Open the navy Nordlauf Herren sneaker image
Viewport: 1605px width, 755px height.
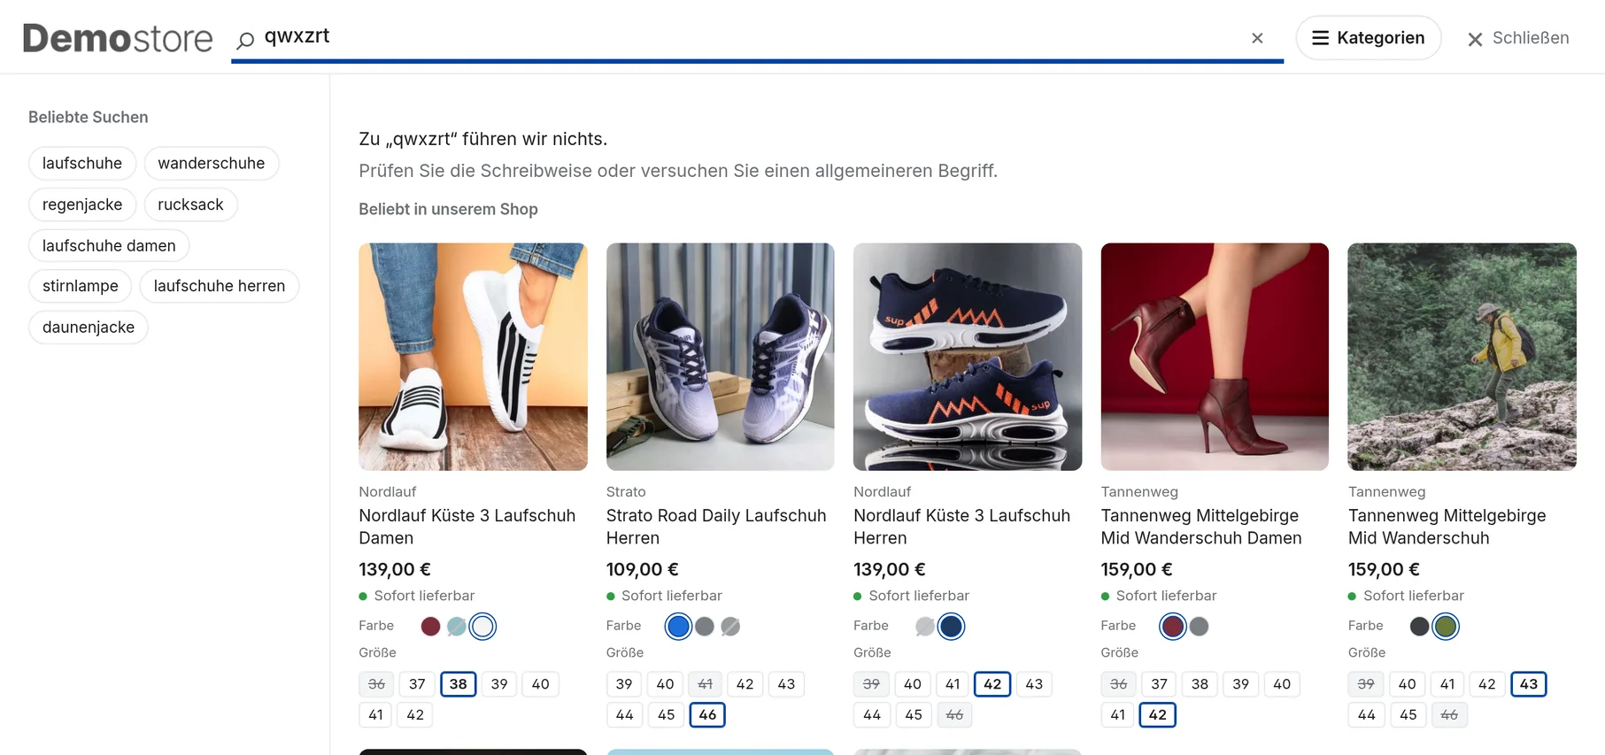pos(968,357)
